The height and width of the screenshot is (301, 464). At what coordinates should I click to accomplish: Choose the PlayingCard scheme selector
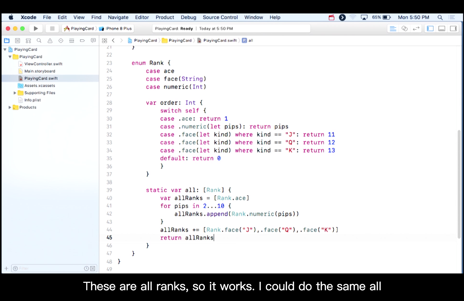[x=79, y=29]
